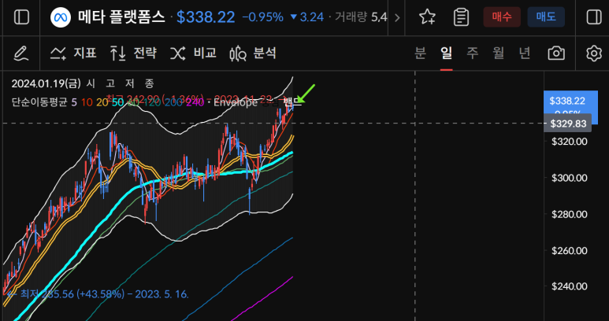Image resolution: width=609 pixels, height=321 pixels.
Task: Click the Envelope indicator label
Action: point(236,102)
